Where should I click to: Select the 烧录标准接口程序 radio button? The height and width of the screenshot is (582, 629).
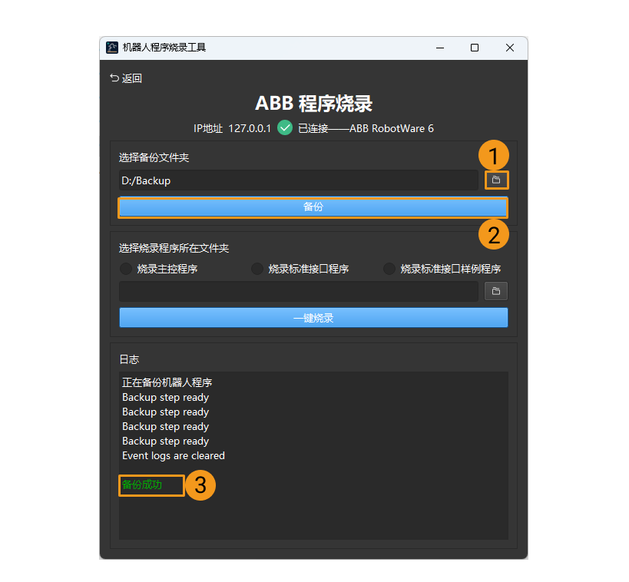click(x=257, y=269)
